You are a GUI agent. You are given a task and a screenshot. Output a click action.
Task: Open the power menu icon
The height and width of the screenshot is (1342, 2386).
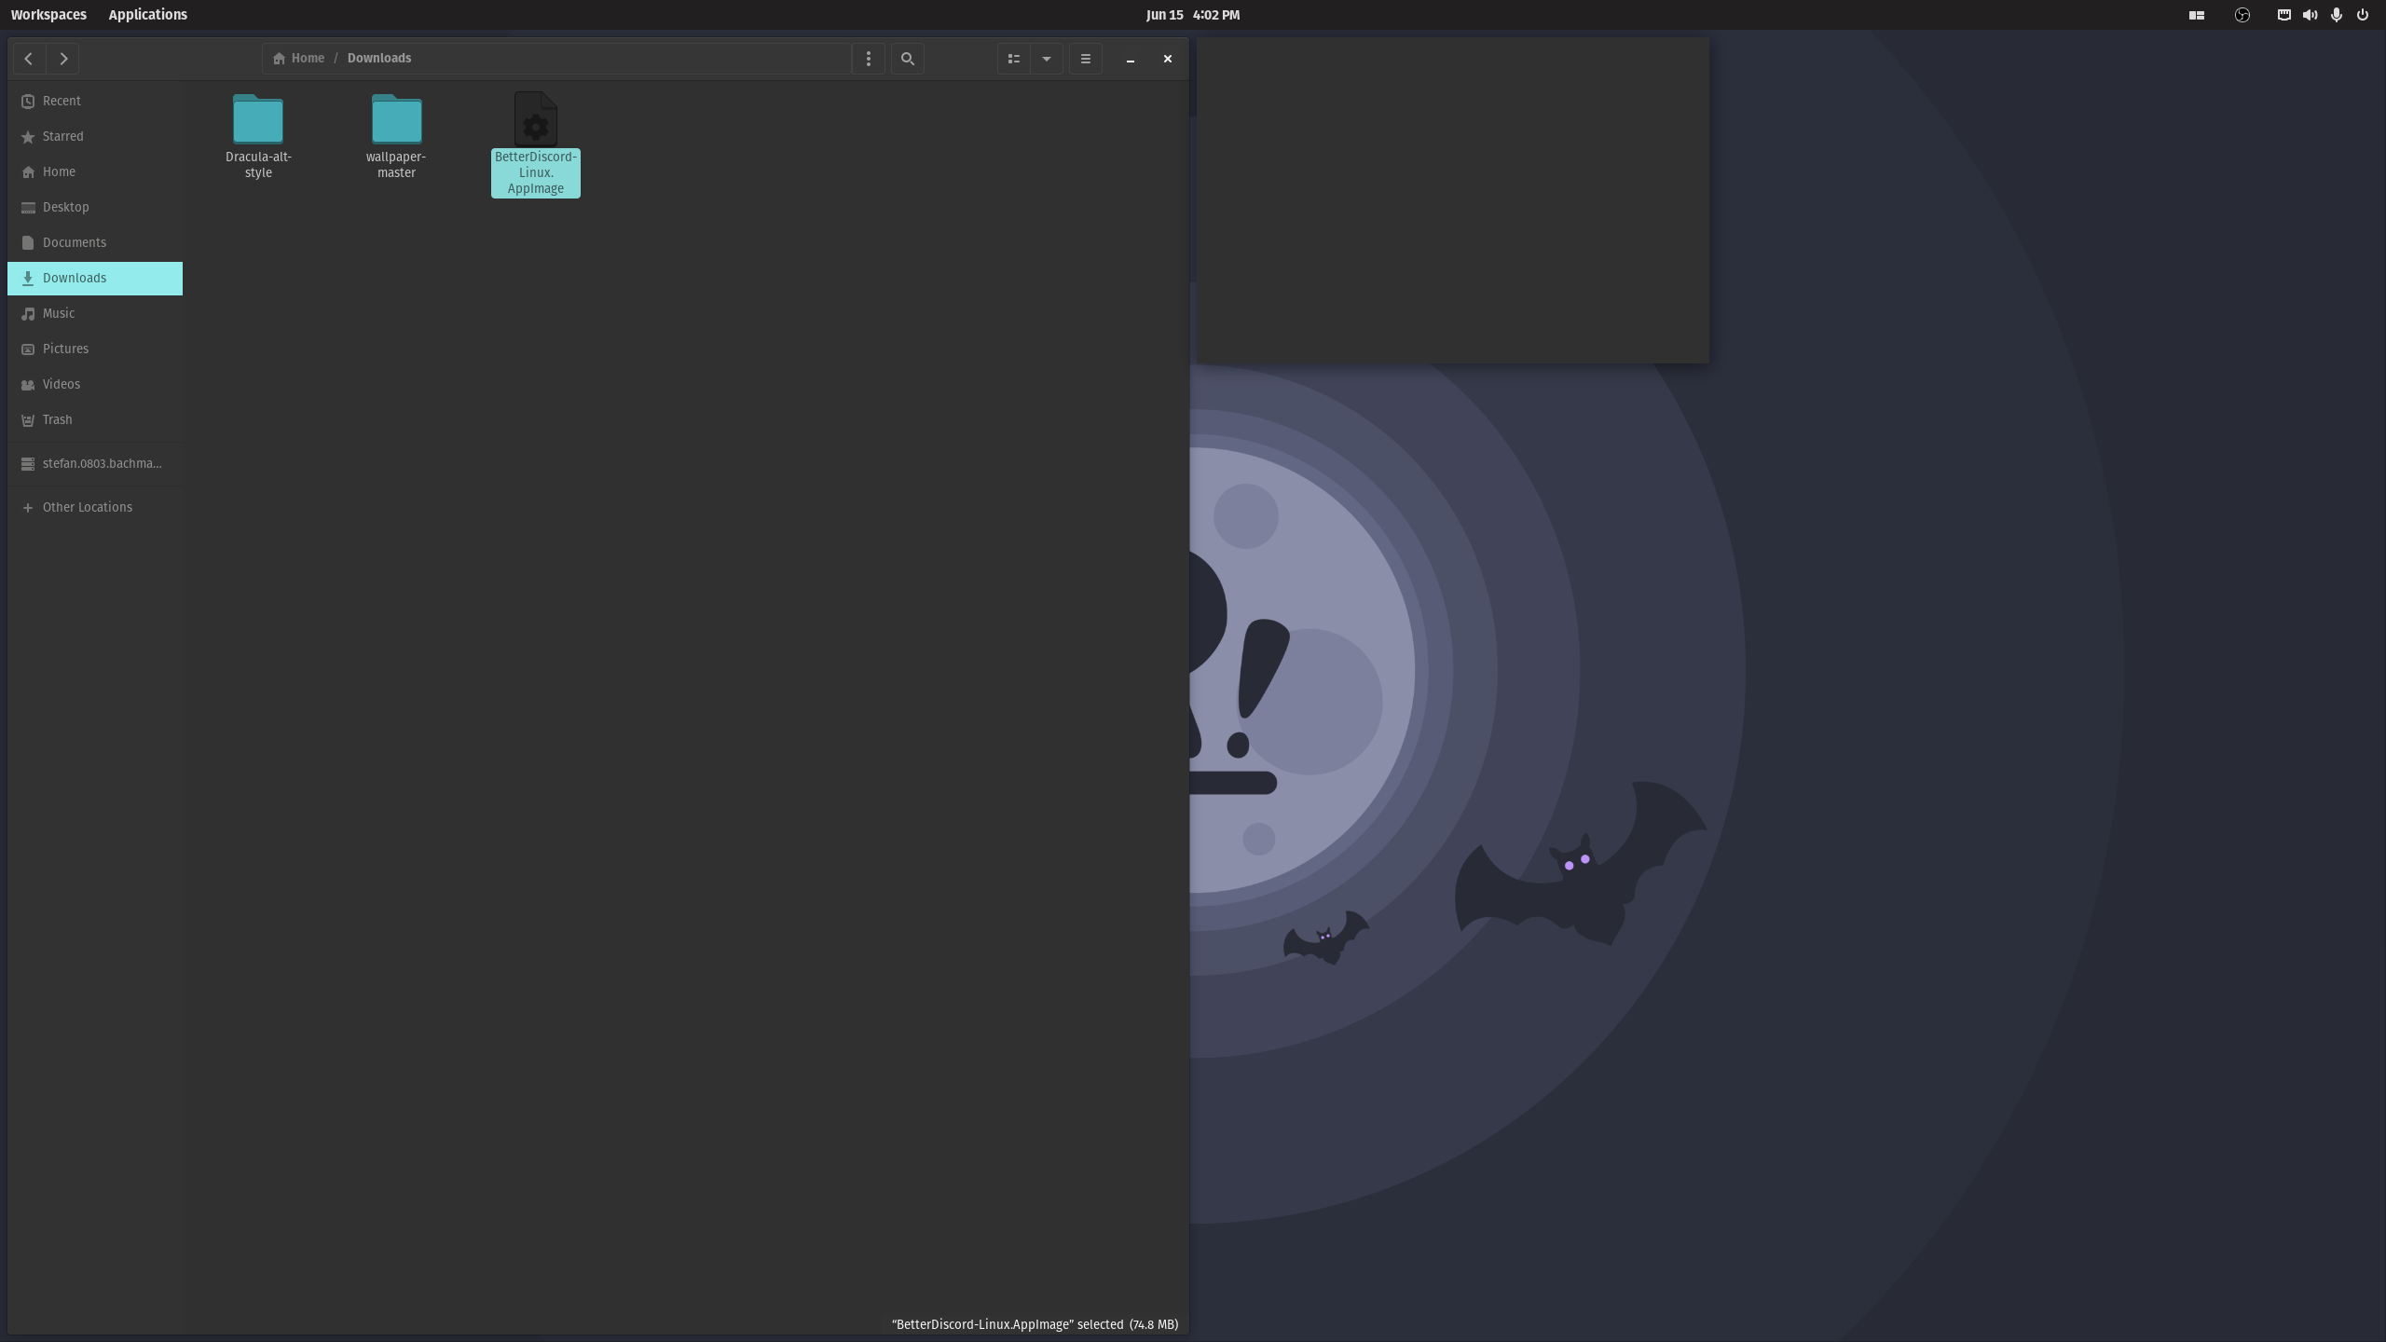[2362, 15]
